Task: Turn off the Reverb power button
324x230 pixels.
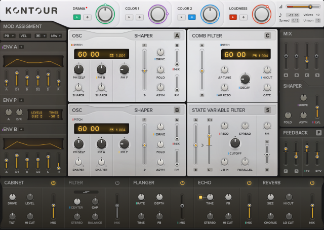Action: 312,182
